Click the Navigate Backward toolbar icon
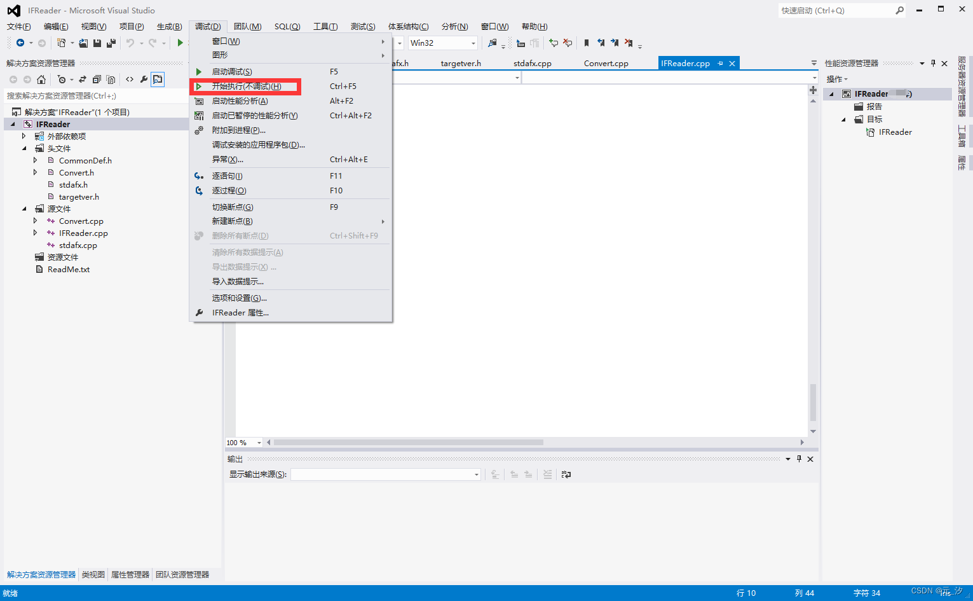 pos(20,43)
